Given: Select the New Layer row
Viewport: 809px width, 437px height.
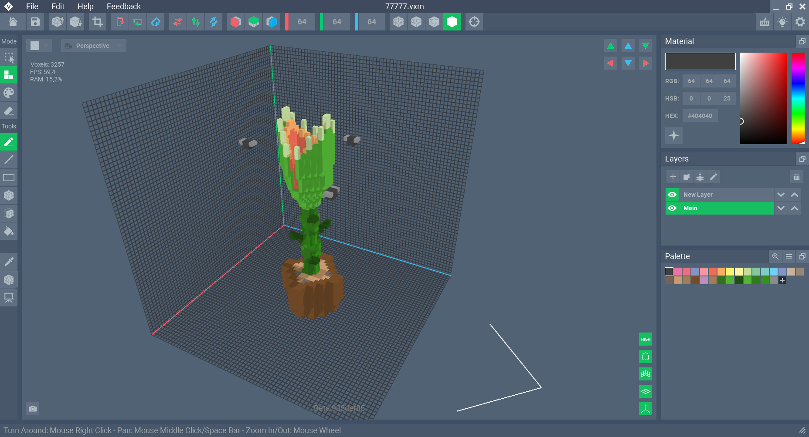Looking at the screenshot, I should tap(726, 195).
